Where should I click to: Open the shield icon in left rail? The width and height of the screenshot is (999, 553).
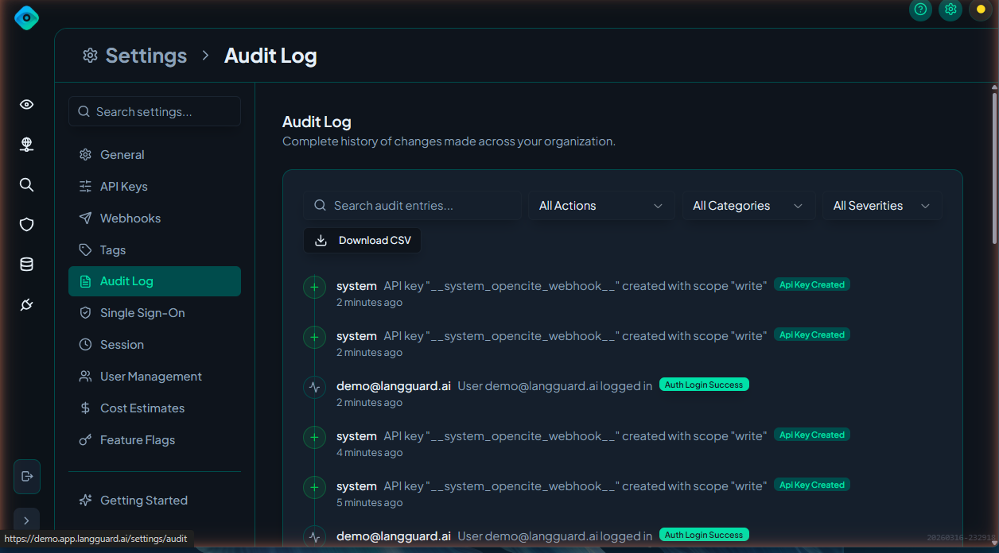click(x=26, y=225)
